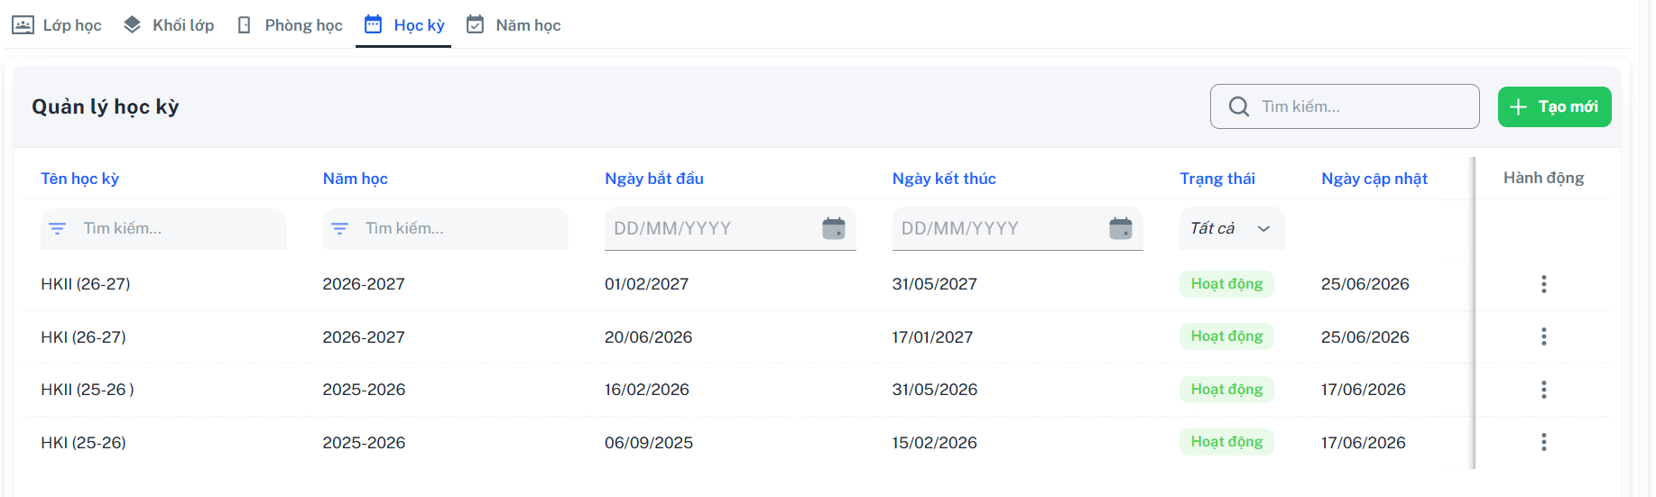Click the Ngày bắt đầu date field
The image size is (1656, 497).
coord(730,229)
